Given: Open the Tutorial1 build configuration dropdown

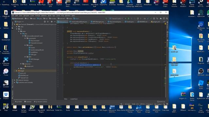Looking at the screenshot, I should tap(116, 19).
